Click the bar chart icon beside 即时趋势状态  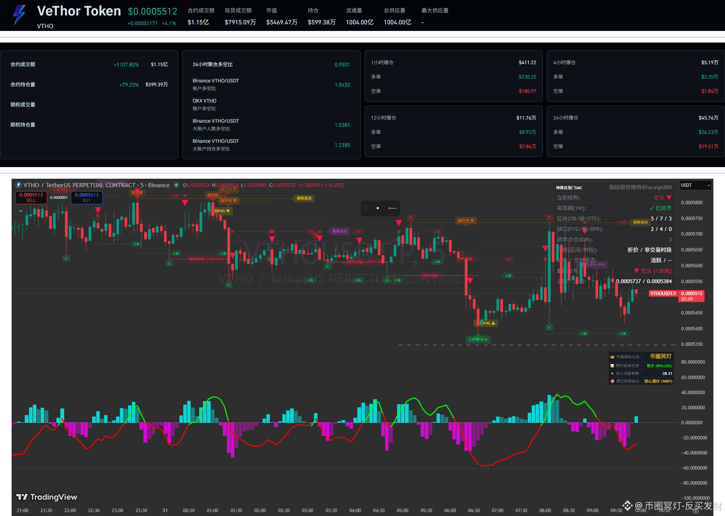[612, 366]
